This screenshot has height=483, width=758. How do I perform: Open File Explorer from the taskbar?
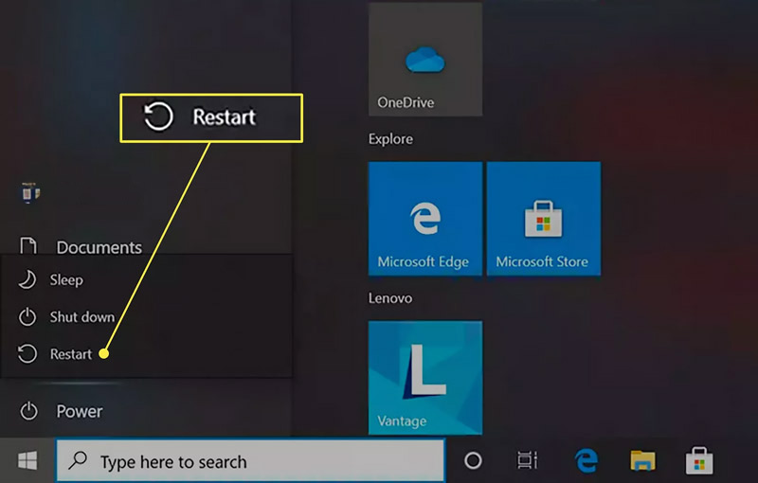coord(642,460)
